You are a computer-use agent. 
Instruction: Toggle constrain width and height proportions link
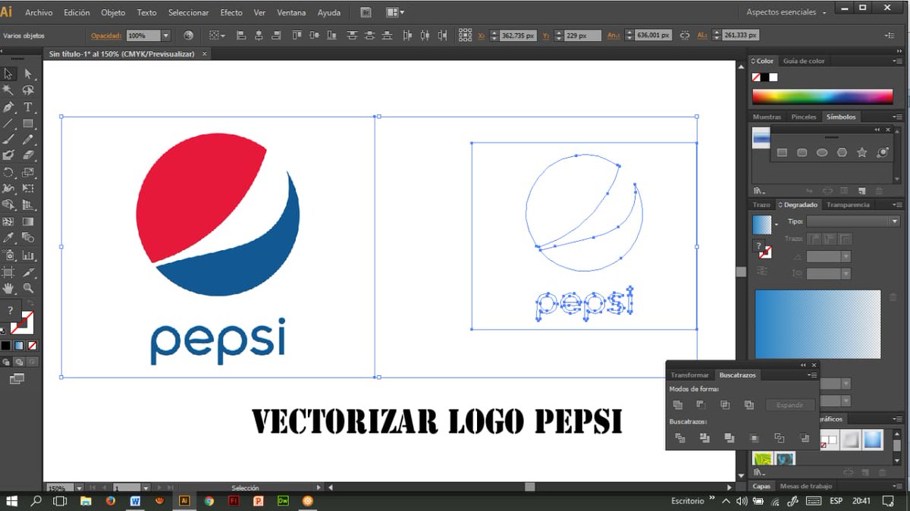(685, 36)
